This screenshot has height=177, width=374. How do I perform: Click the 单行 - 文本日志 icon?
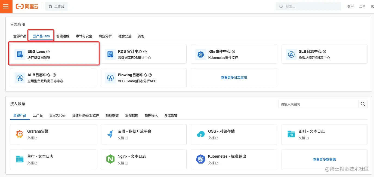pyautogui.click(x=20, y=159)
